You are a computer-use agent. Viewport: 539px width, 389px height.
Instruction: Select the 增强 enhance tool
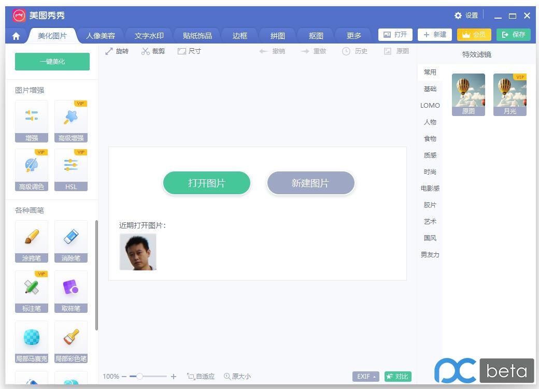32,121
